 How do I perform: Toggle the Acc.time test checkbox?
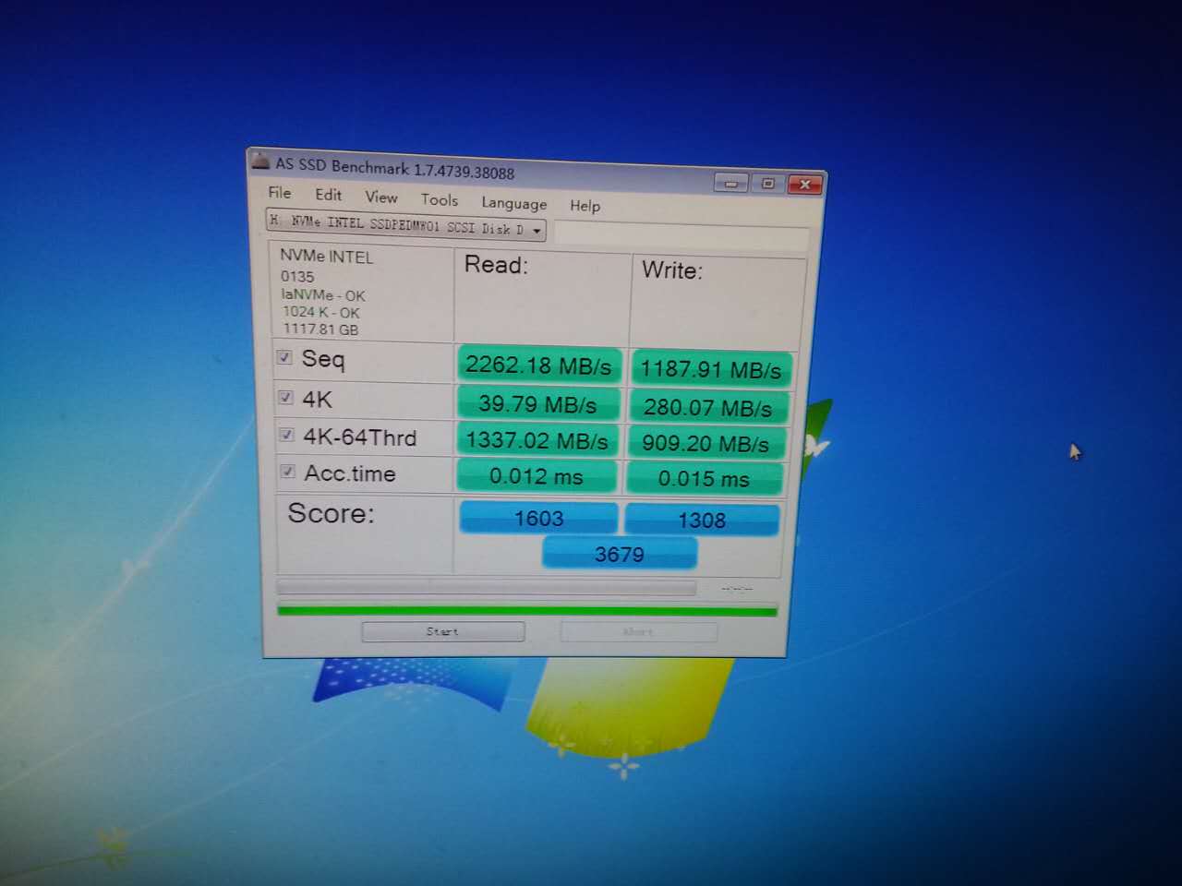pyautogui.click(x=287, y=472)
